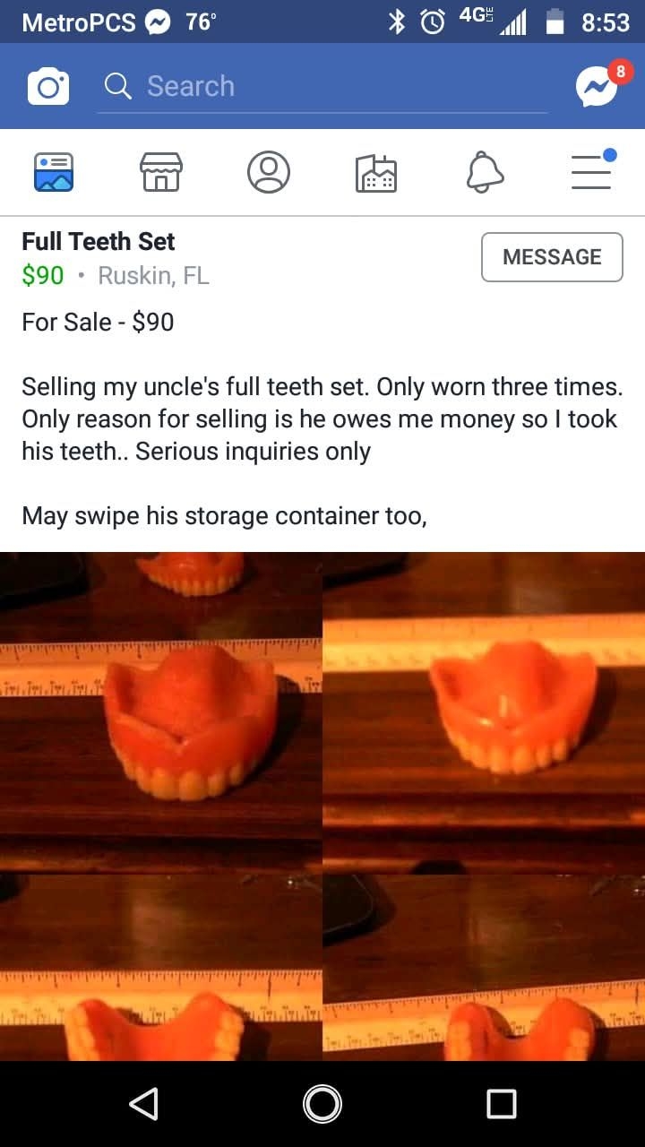Tap the Ruskin, FL location
The image size is (645, 1147).
[x=153, y=275]
